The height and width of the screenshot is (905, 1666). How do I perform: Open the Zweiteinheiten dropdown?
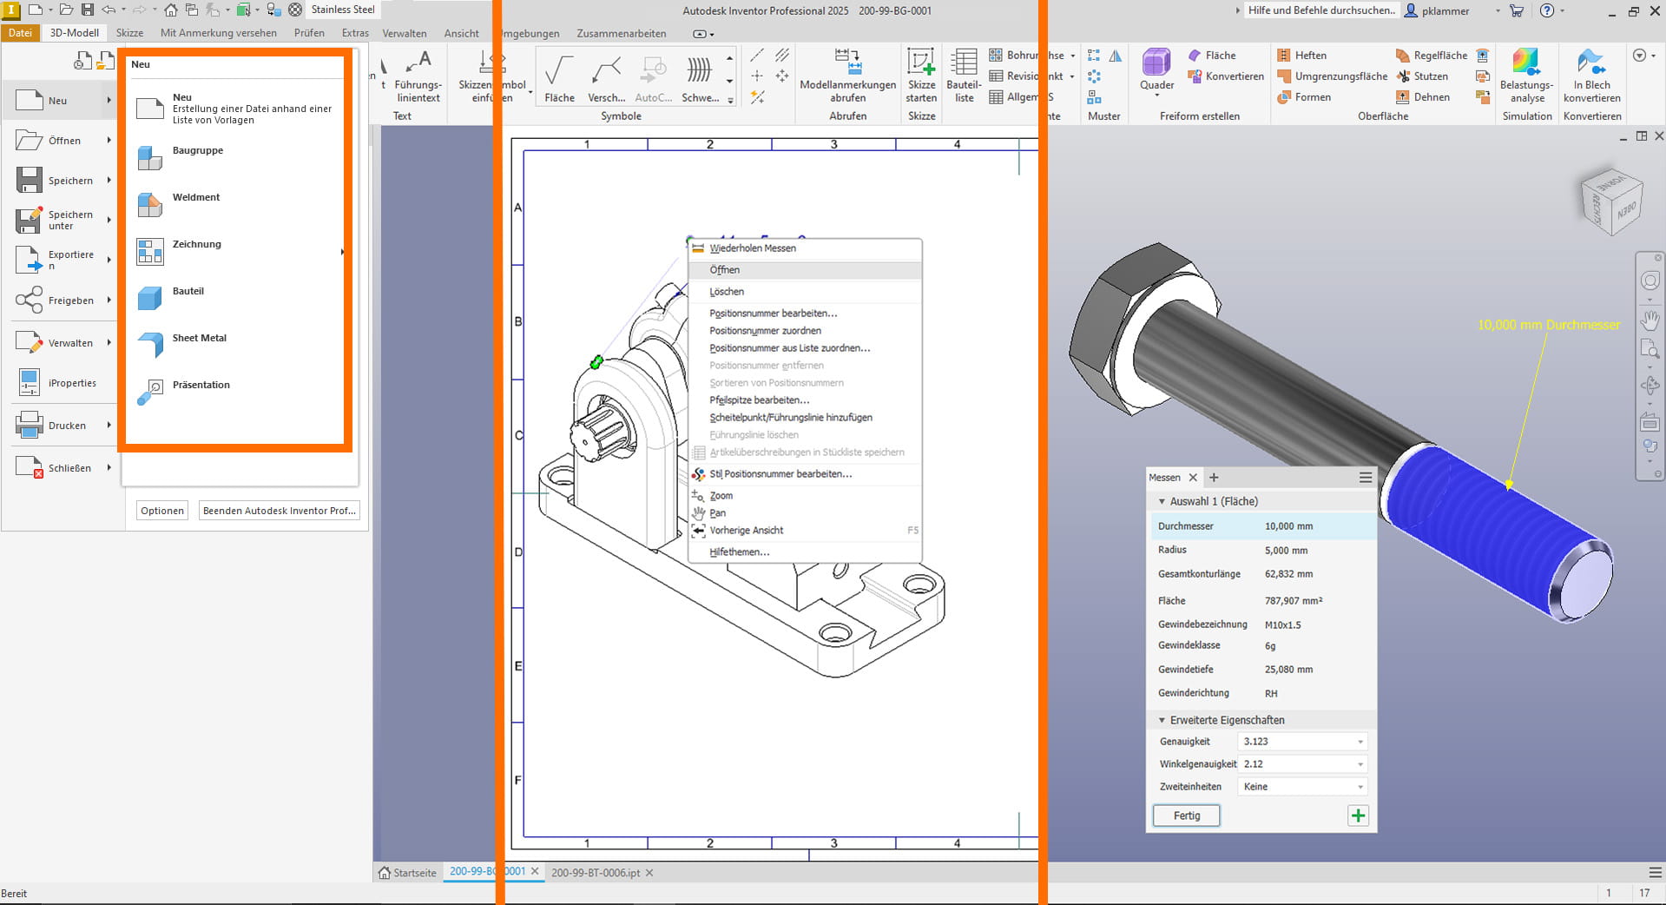1360,787
